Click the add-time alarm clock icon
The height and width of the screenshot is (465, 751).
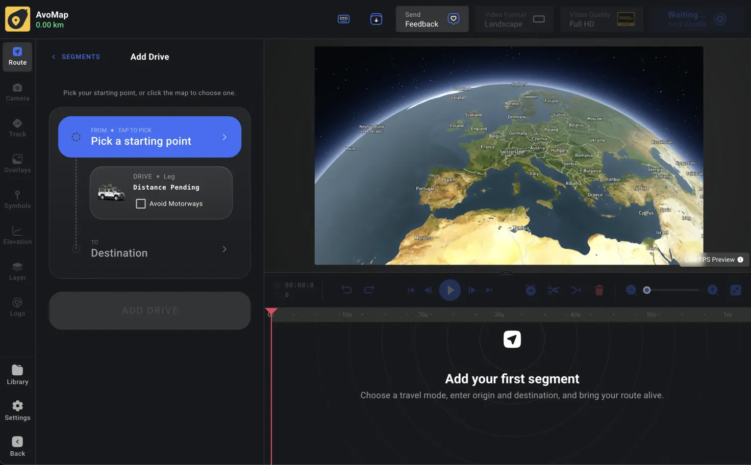(531, 290)
